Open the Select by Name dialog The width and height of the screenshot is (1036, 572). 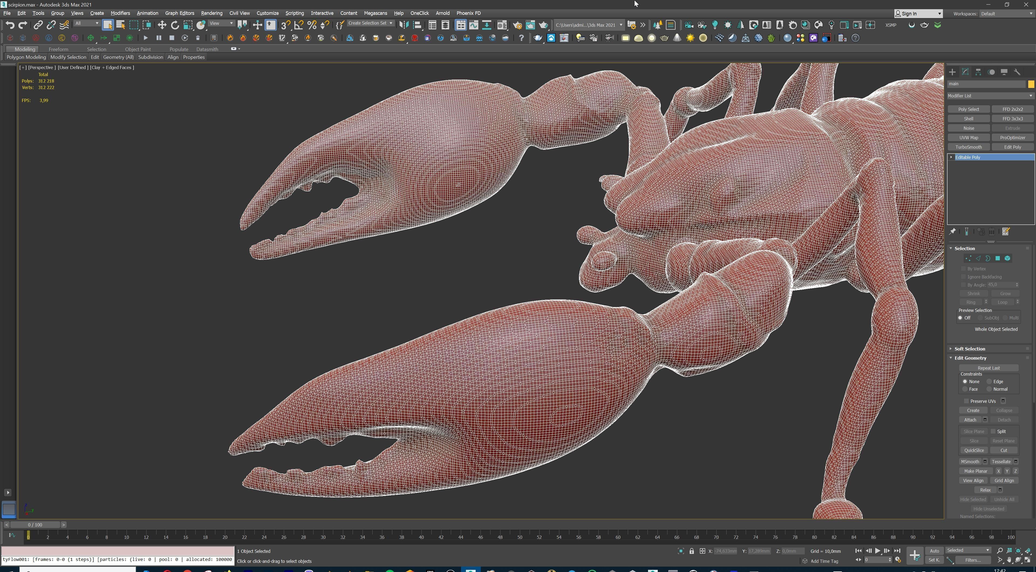[120, 25]
